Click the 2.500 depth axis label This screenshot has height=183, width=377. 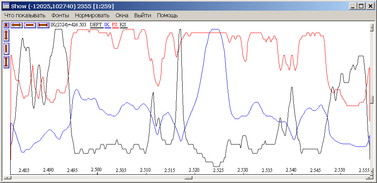(97, 170)
